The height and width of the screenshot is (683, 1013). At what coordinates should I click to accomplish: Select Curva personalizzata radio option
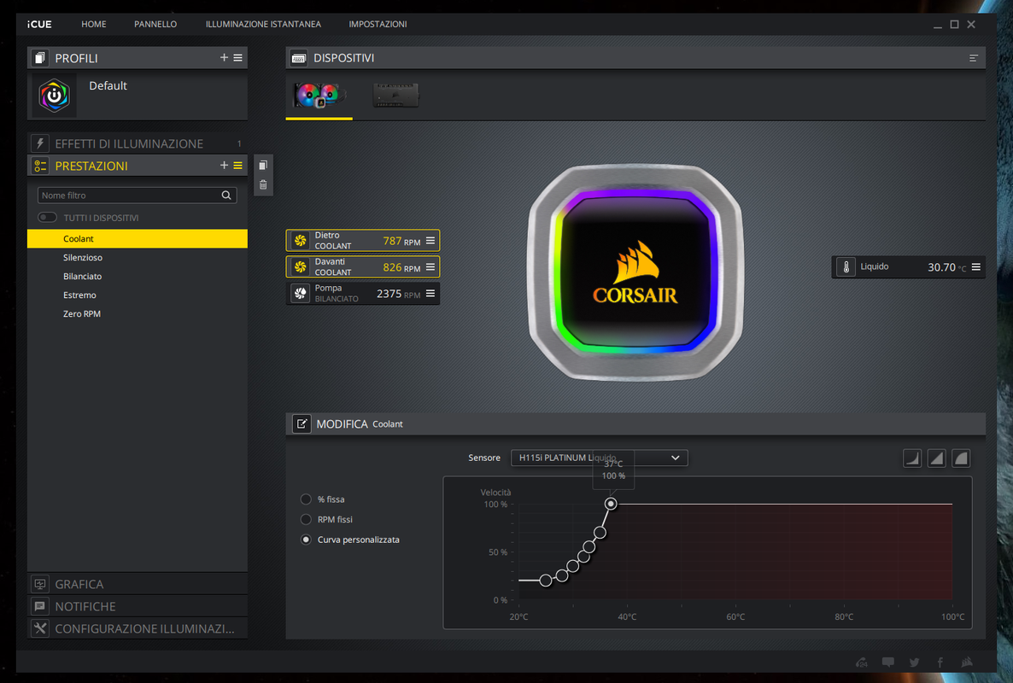tap(307, 539)
